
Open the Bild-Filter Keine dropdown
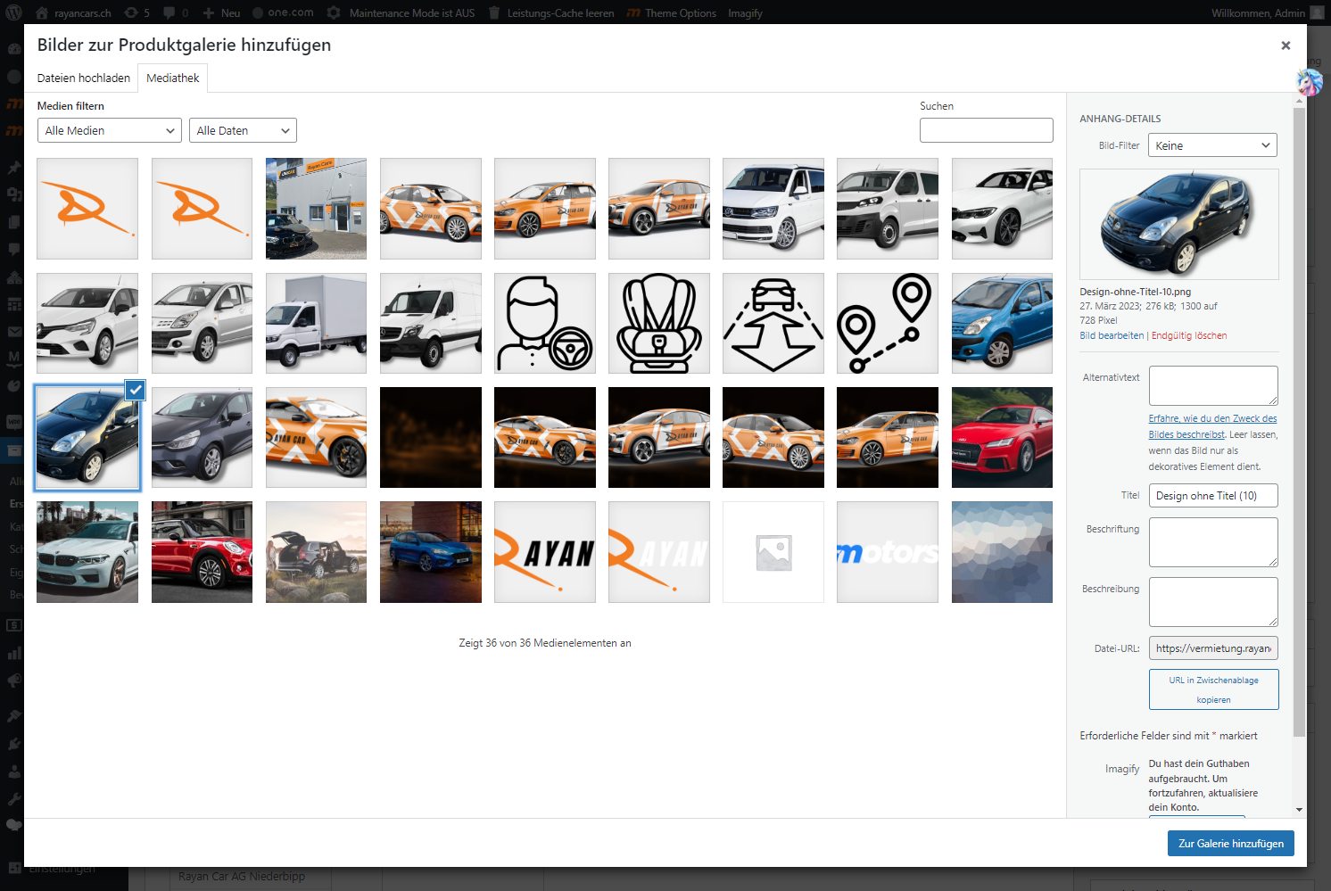coord(1212,145)
